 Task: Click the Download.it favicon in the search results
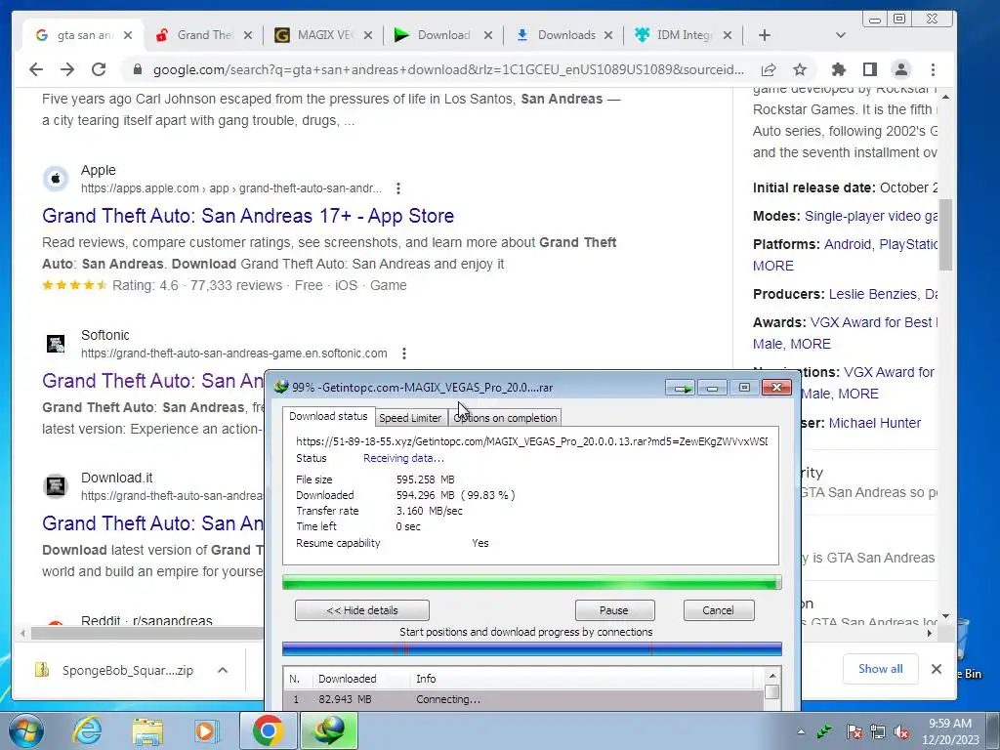click(x=56, y=486)
